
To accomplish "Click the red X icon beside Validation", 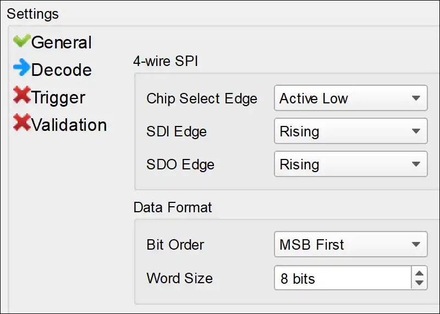I will coord(21,124).
